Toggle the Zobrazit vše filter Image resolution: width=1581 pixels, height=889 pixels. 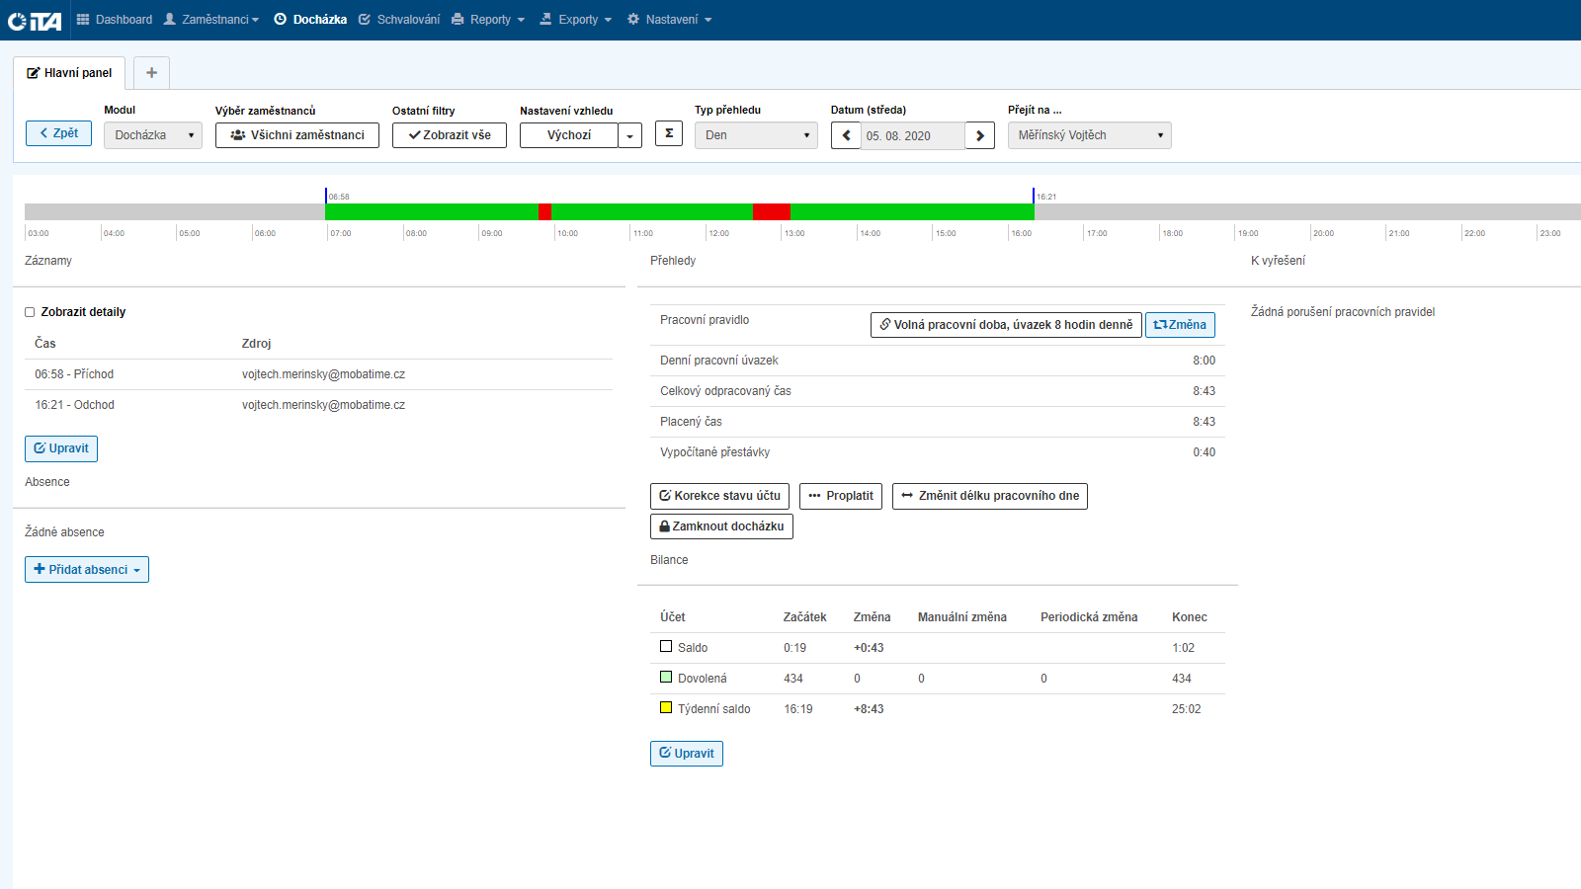[x=450, y=135]
